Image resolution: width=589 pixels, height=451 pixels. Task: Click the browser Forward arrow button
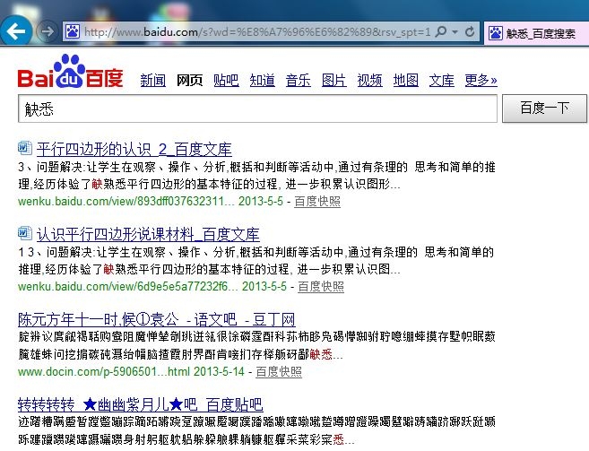pos(47,31)
